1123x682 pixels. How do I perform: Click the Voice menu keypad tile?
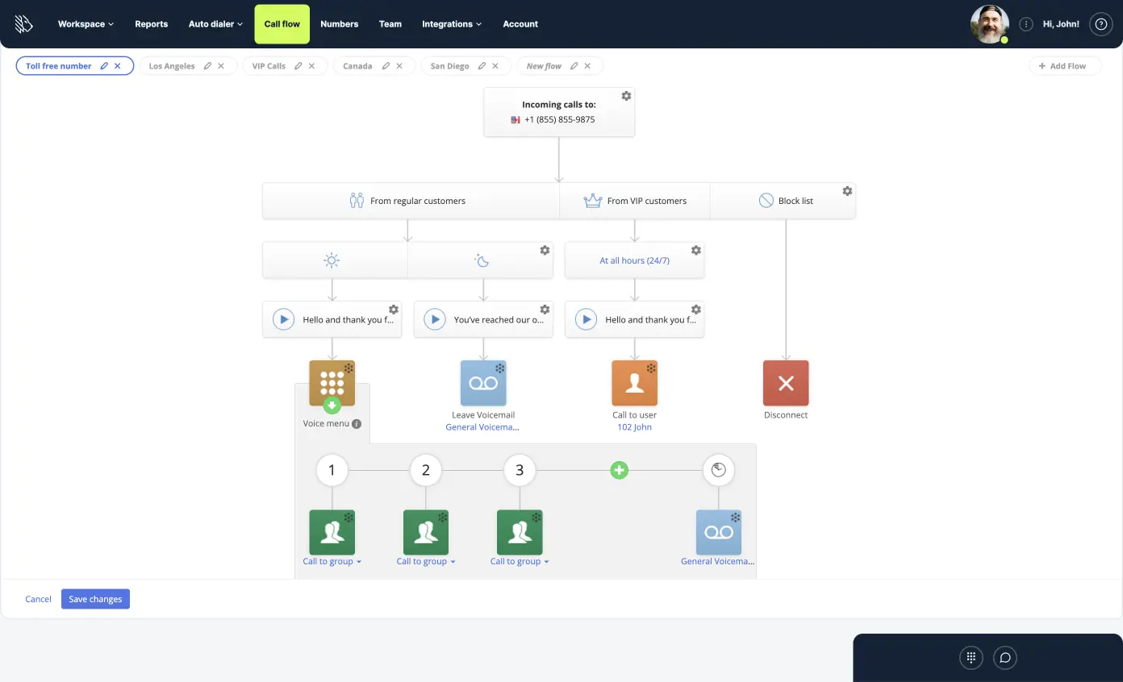pyautogui.click(x=332, y=383)
